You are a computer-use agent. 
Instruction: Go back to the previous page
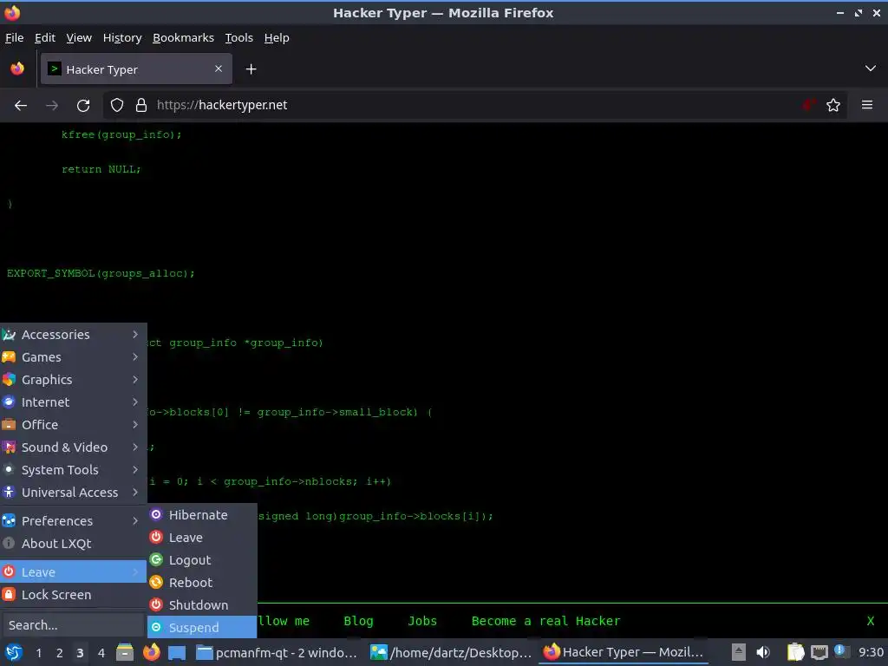click(21, 105)
